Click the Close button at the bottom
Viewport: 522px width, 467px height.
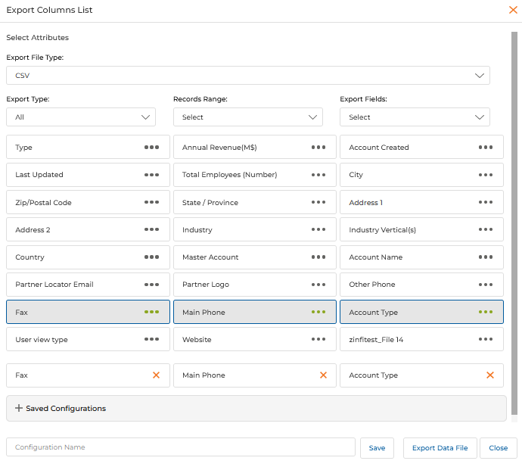click(499, 448)
